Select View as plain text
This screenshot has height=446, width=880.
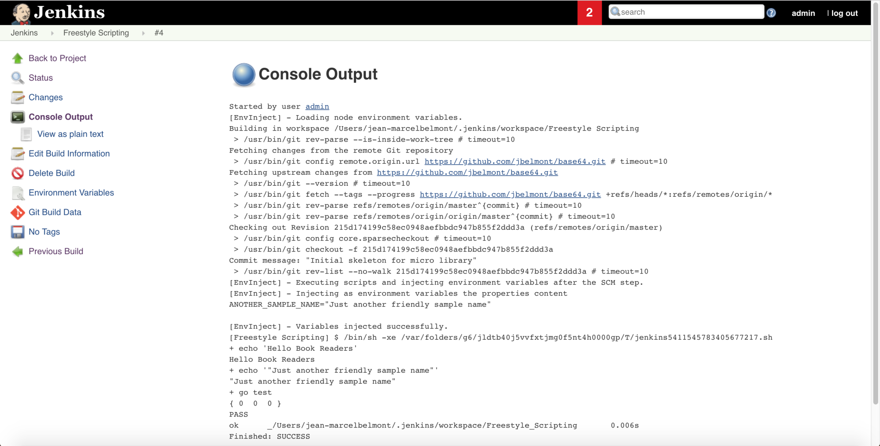pyautogui.click(x=70, y=134)
